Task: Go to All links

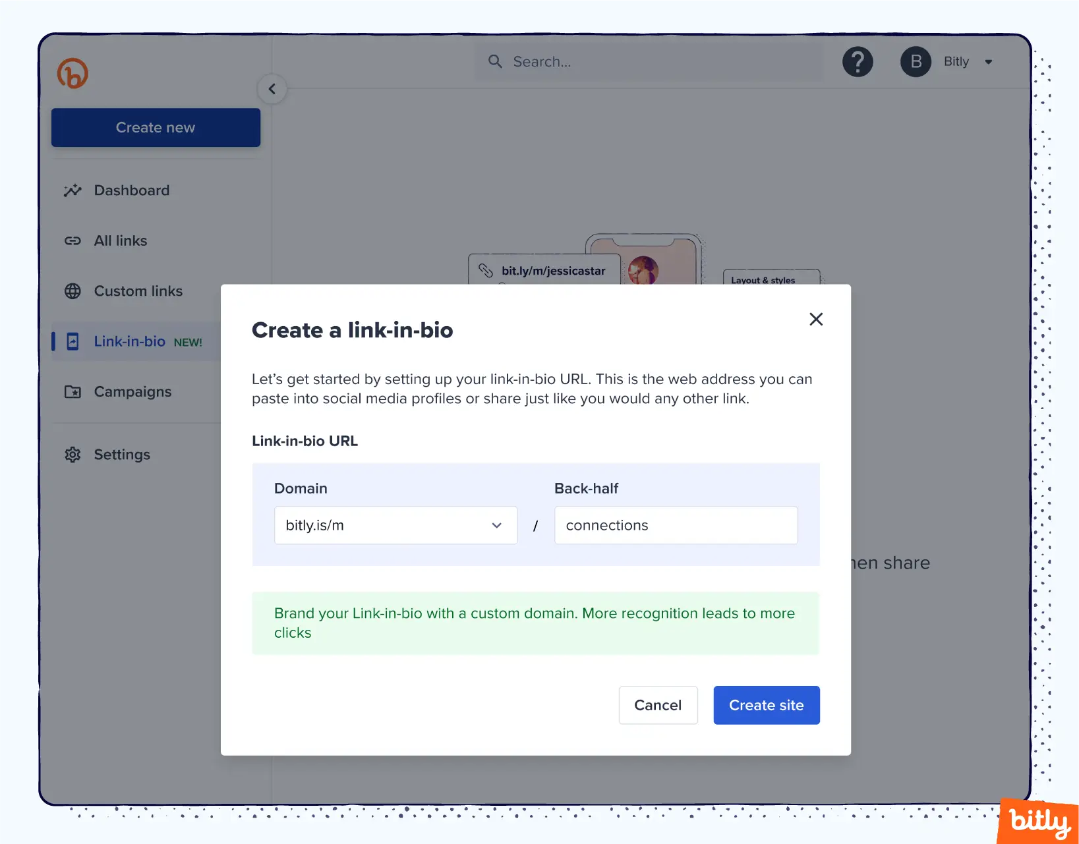Action: [121, 241]
